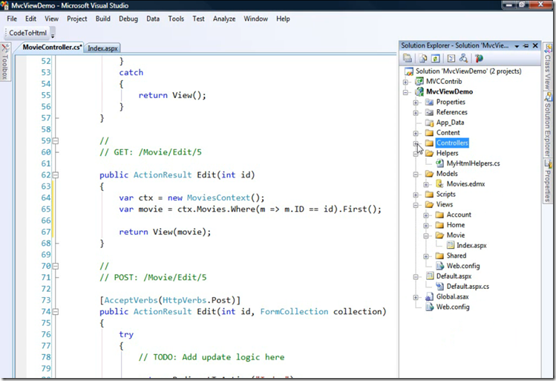
Task: Collapse Edit POST method at line 74
Action: pyautogui.click(x=56, y=311)
